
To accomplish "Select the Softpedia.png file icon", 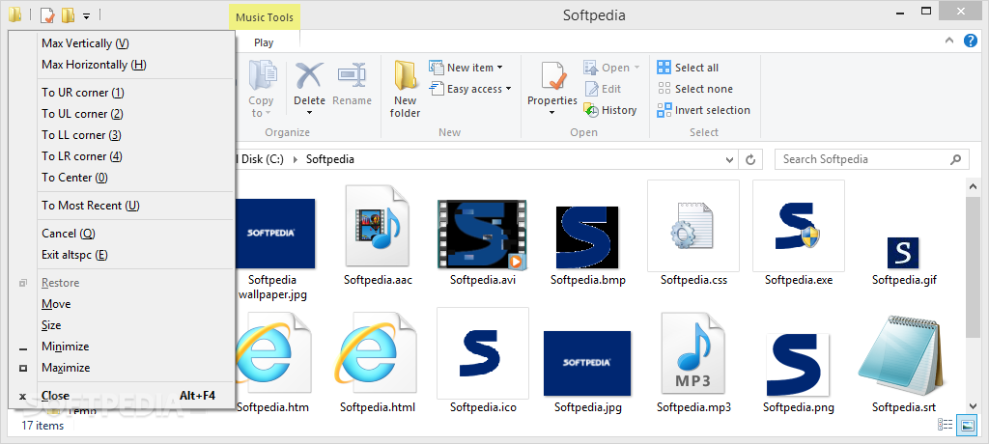I will [x=798, y=365].
